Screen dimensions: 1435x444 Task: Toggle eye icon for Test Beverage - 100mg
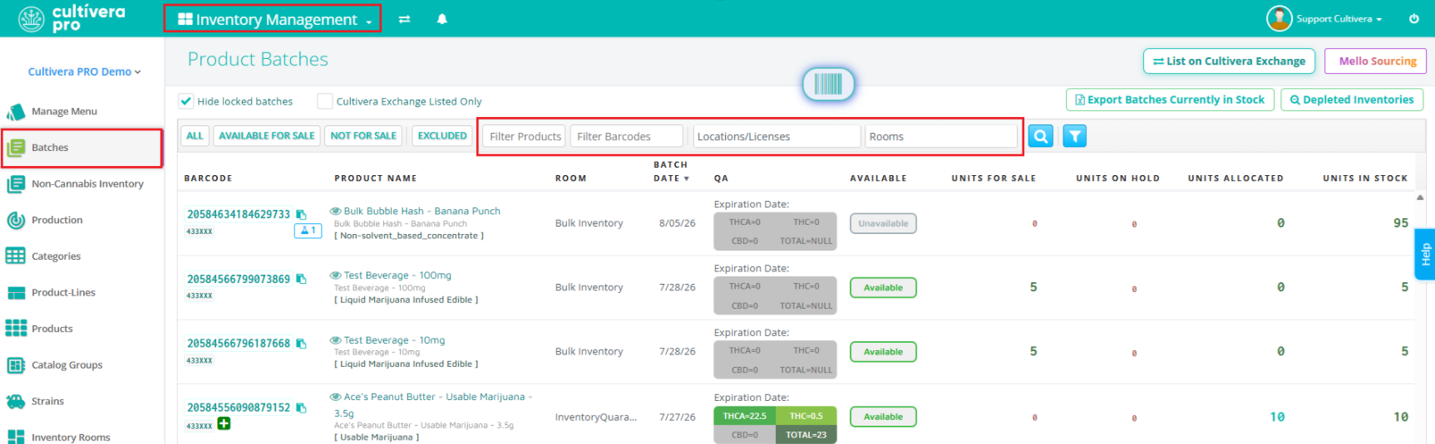click(x=336, y=276)
